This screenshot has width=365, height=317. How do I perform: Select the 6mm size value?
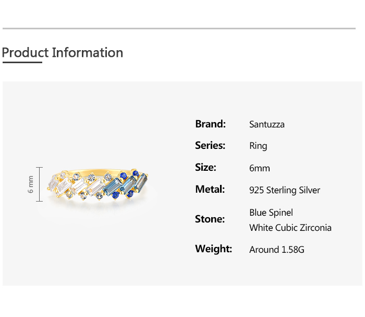coord(260,168)
